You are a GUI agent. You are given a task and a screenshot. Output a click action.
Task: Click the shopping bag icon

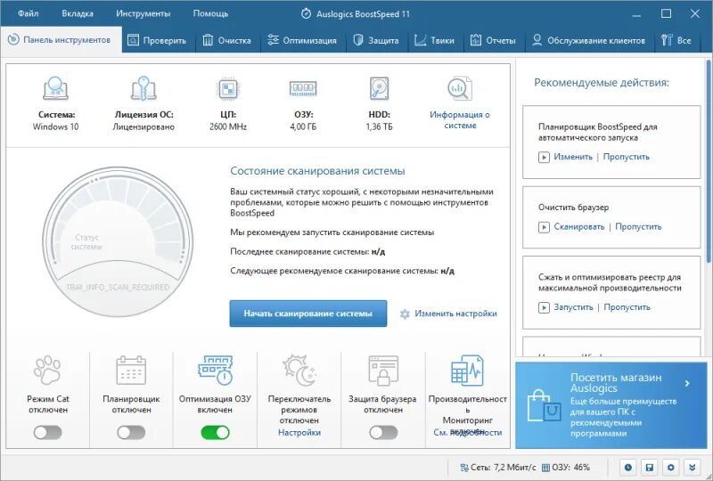(x=544, y=405)
